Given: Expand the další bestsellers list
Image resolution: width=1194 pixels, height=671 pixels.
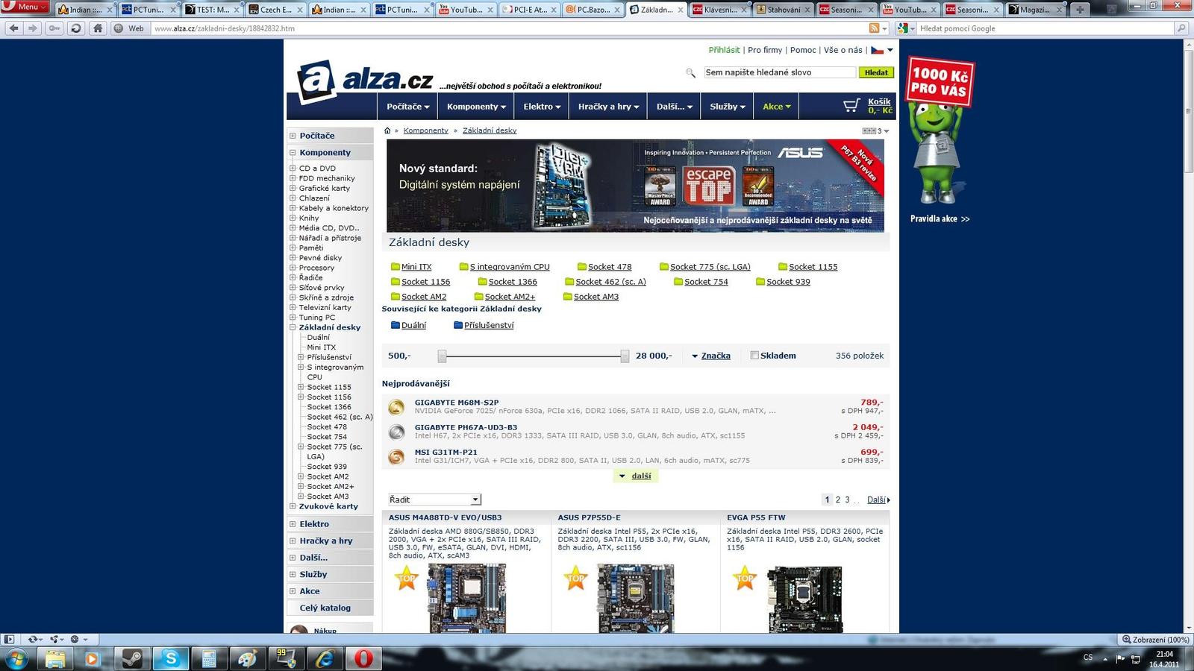Looking at the screenshot, I should point(636,476).
